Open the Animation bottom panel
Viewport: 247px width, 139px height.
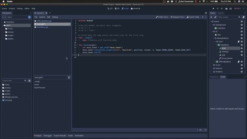[x=79, y=136]
